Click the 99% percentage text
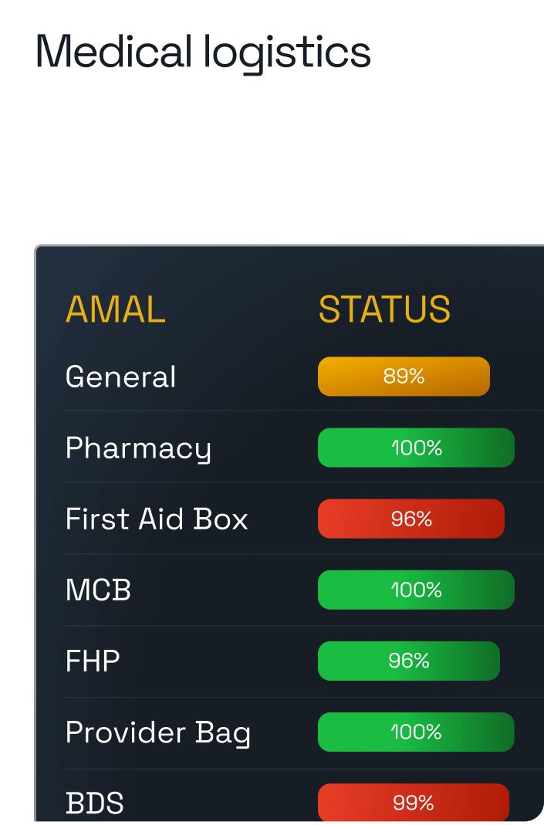The width and height of the screenshot is (544, 825). click(x=413, y=803)
